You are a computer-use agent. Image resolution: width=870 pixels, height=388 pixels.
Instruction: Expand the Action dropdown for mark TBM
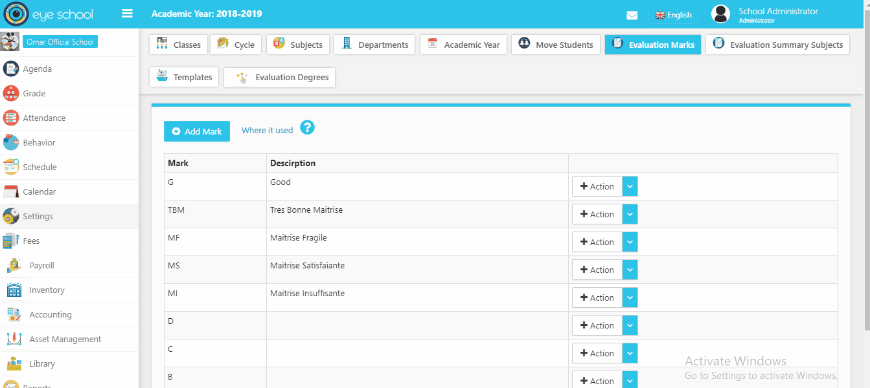pos(630,214)
